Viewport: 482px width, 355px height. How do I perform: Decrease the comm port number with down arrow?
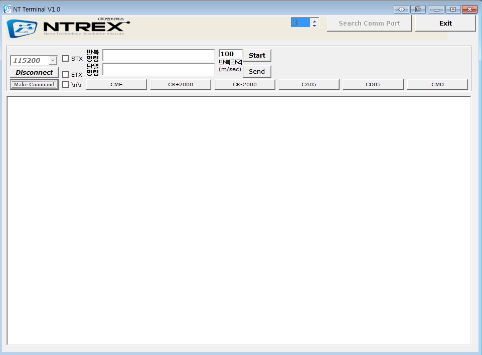click(x=314, y=26)
